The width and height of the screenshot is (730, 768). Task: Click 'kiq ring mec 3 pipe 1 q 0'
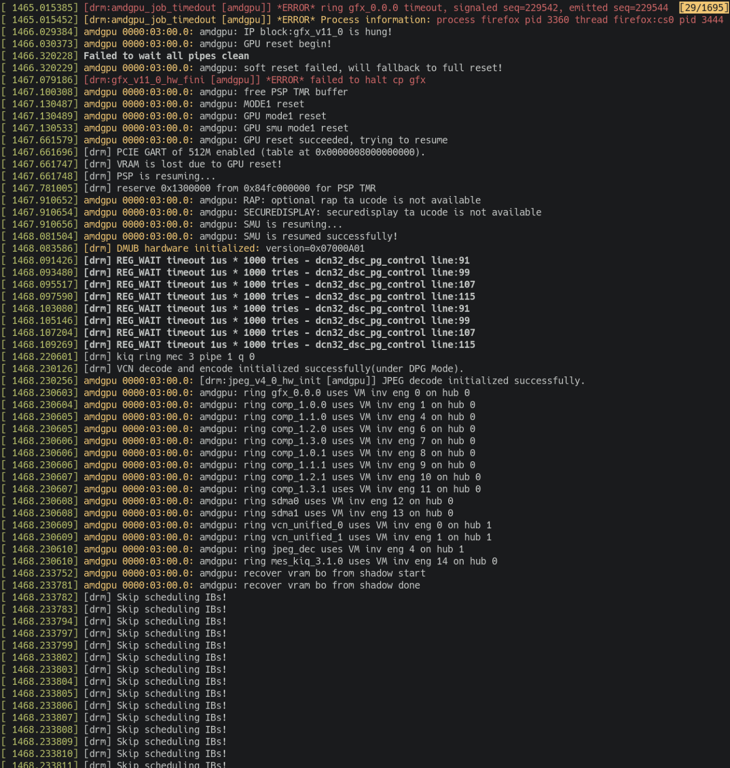186,357
